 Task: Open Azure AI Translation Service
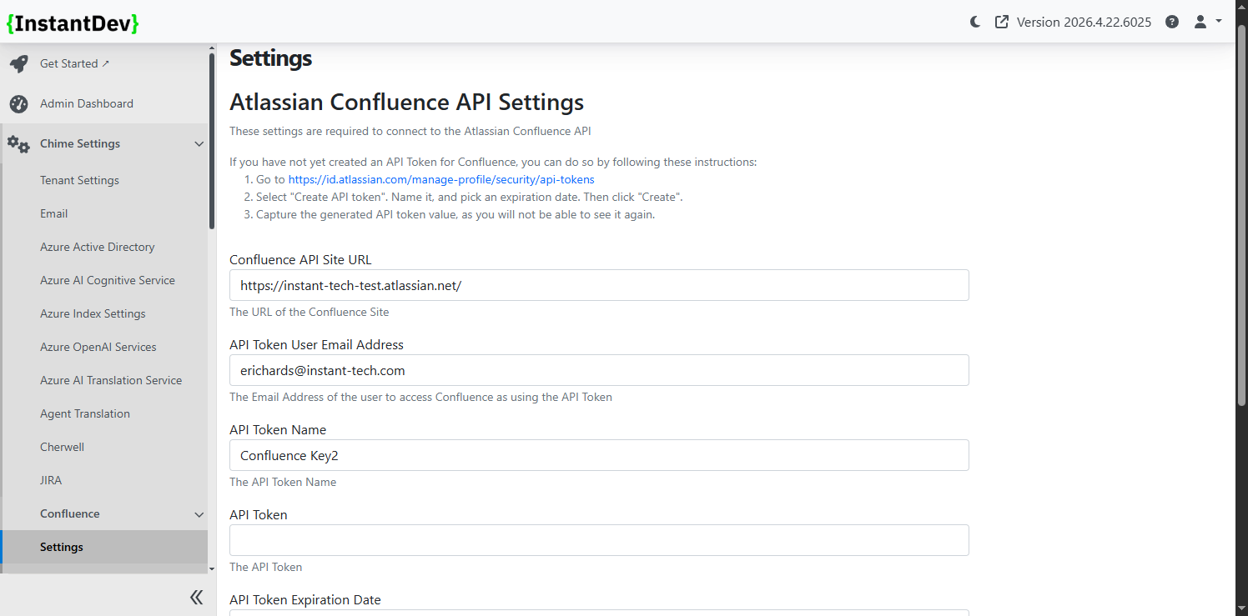(x=111, y=380)
